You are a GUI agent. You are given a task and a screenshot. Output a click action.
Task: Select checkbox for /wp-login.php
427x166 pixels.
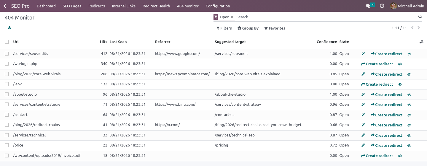[7, 64]
